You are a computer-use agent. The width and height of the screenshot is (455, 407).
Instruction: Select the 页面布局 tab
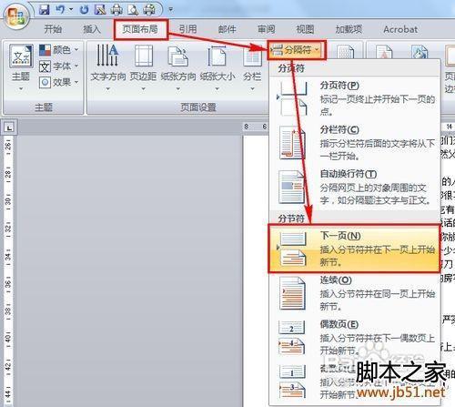(140, 29)
